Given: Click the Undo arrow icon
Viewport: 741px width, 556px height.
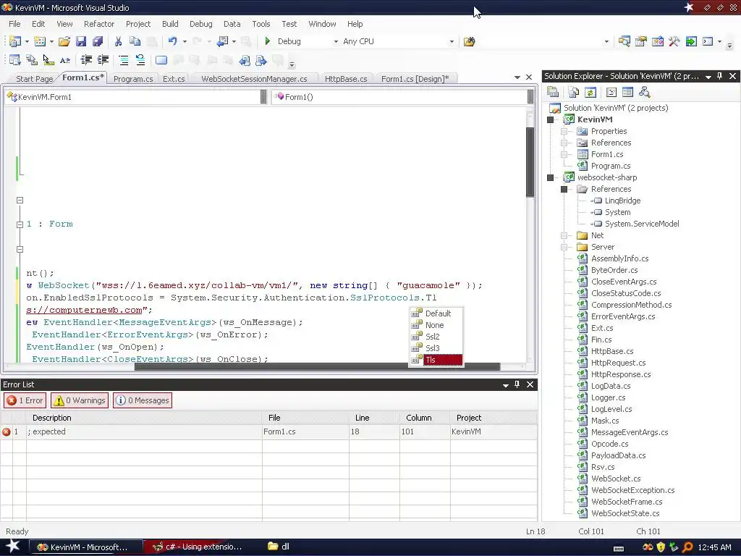Looking at the screenshot, I should 172,41.
